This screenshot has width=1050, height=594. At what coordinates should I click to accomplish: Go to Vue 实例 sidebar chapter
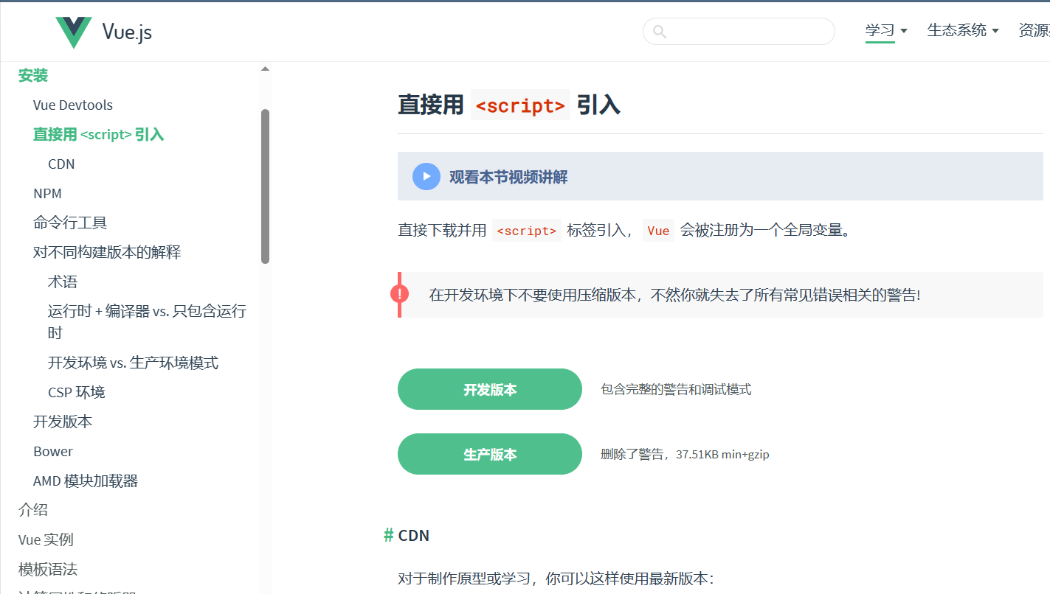pos(46,539)
